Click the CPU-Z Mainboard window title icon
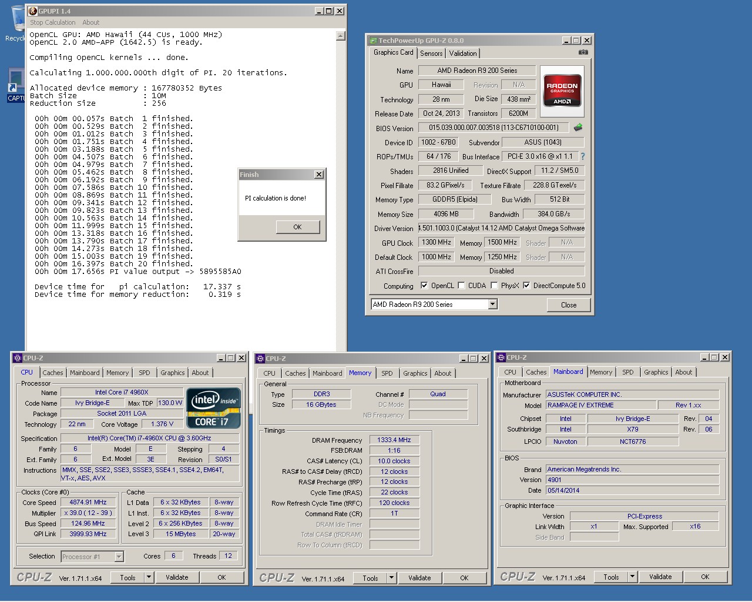 (501, 357)
